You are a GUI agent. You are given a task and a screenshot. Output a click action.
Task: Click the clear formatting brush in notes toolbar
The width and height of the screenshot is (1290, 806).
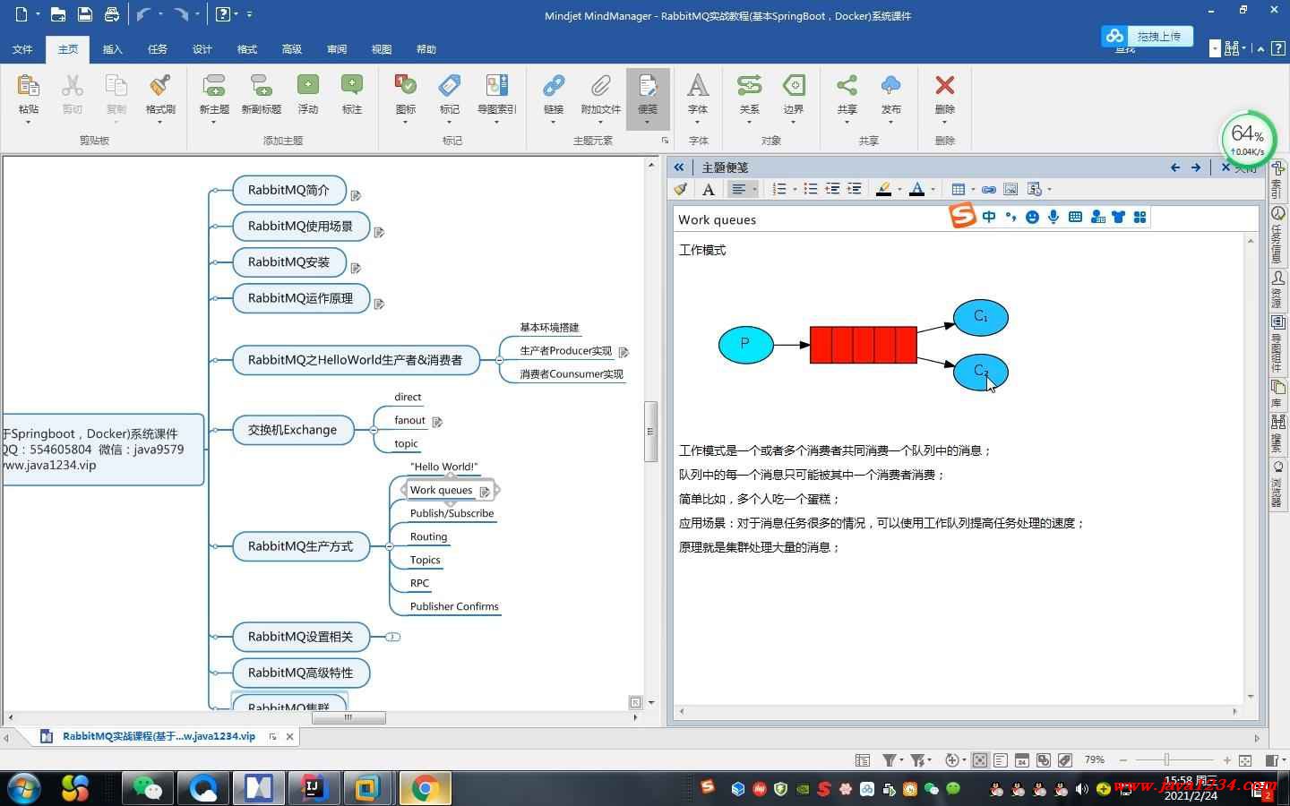(681, 189)
